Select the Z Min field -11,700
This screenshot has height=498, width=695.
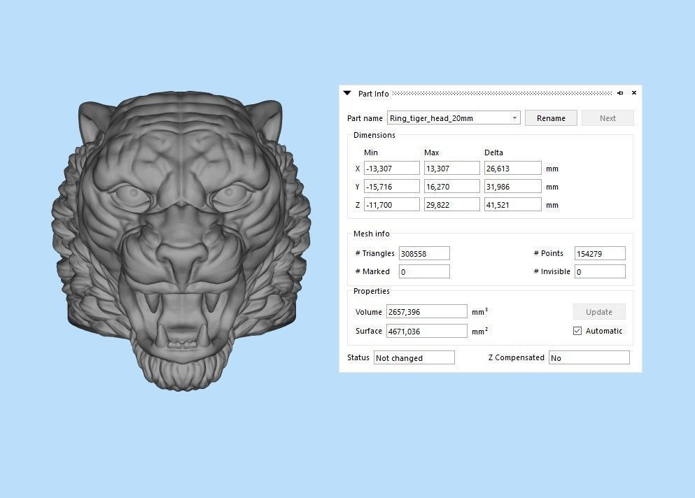pos(391,204)
